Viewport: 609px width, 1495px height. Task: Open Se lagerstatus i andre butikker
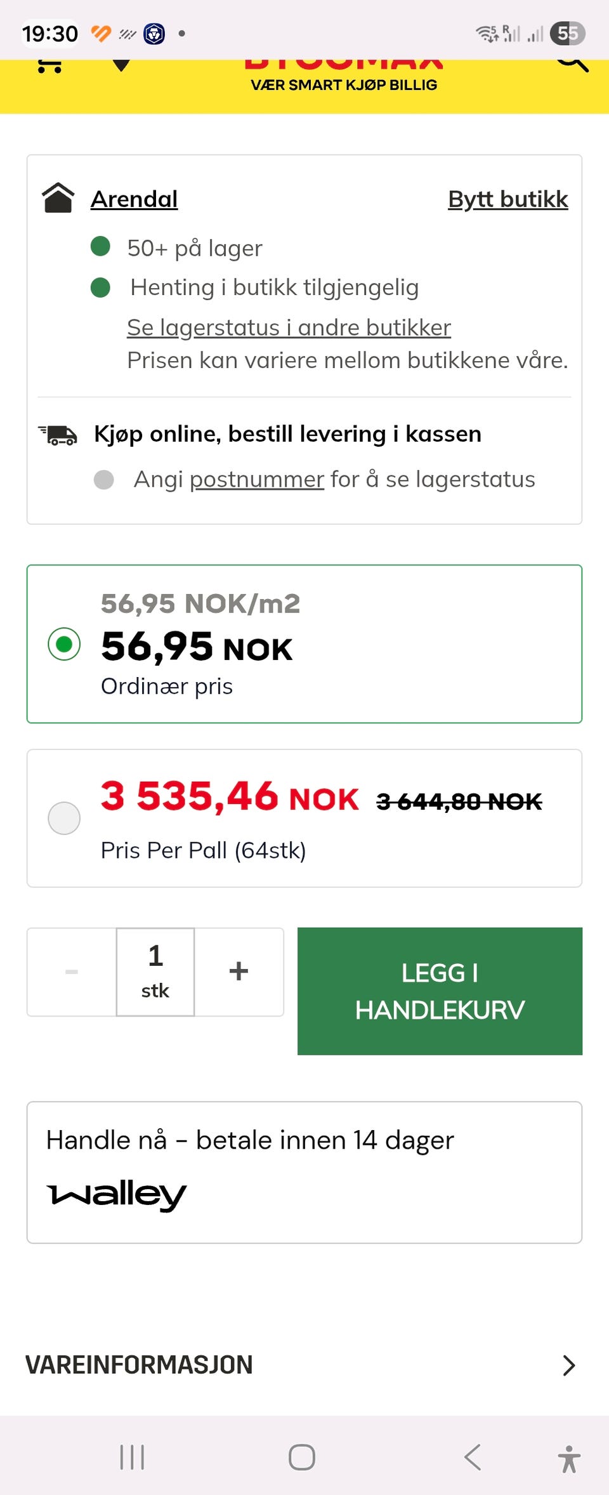tap(289, 327)
